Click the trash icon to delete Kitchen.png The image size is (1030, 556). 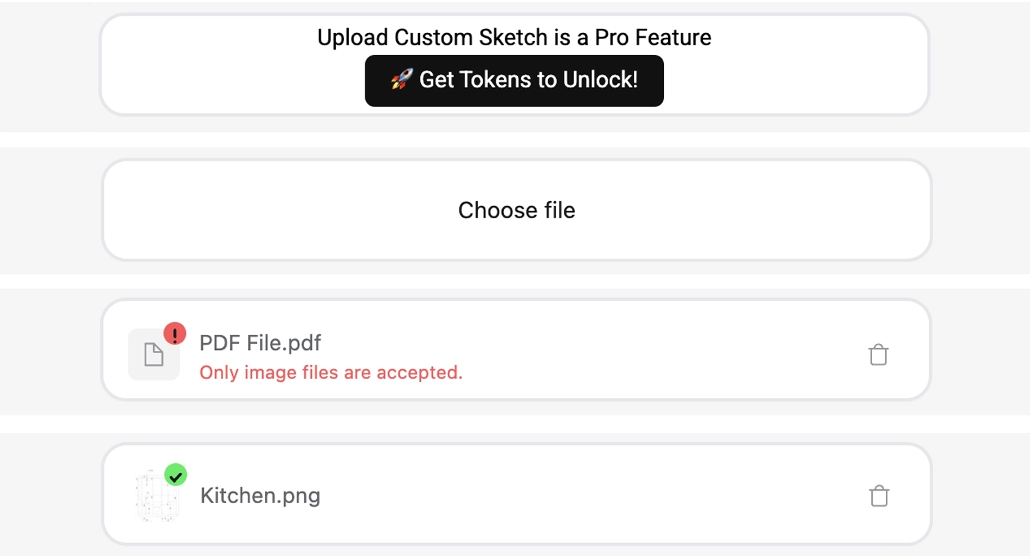pyautogui.click(x=879, y=494)
